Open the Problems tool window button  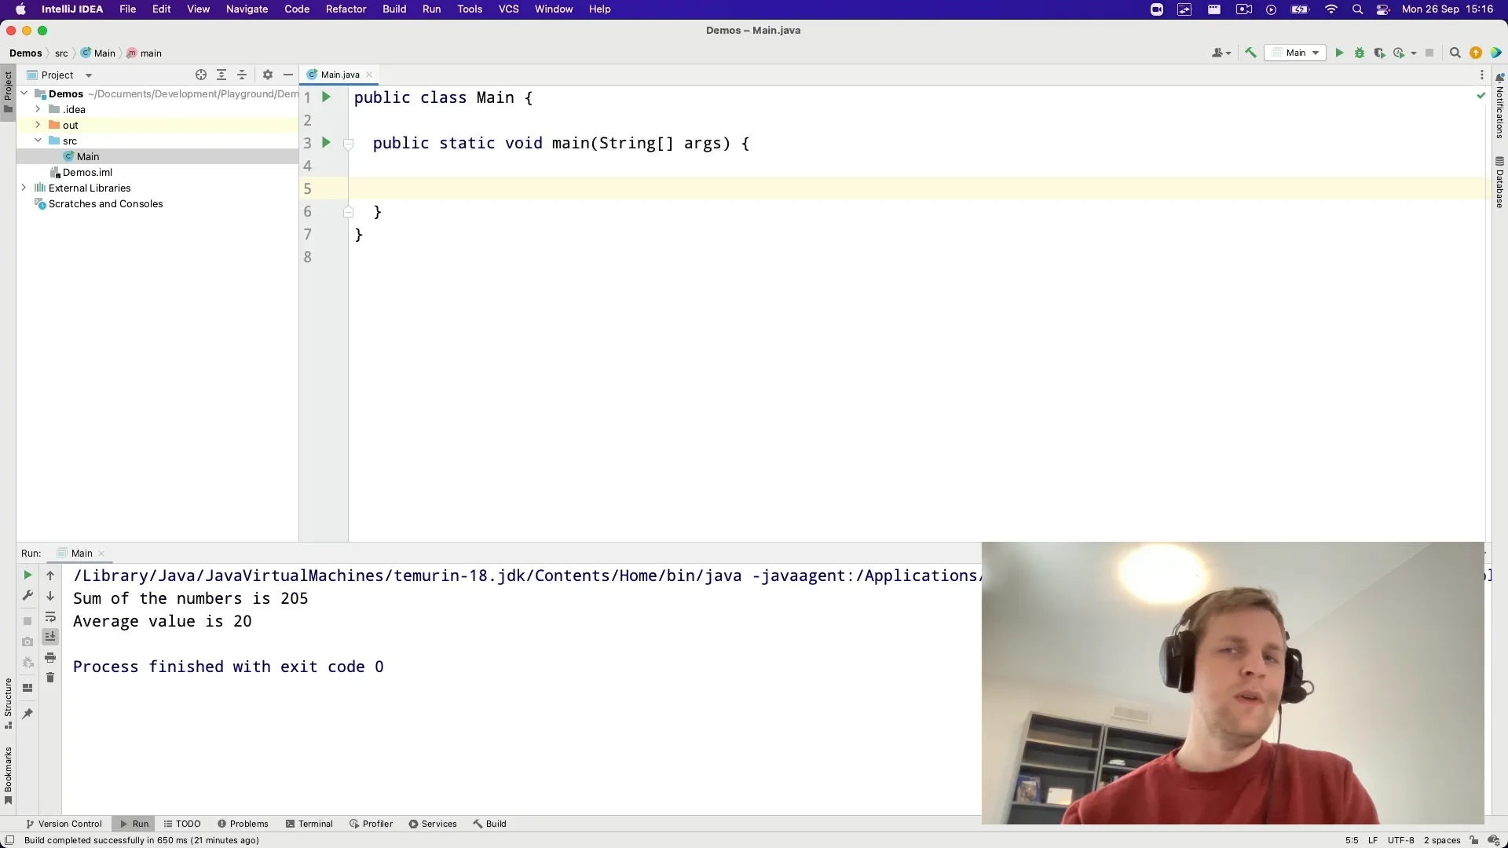point(243,824)
